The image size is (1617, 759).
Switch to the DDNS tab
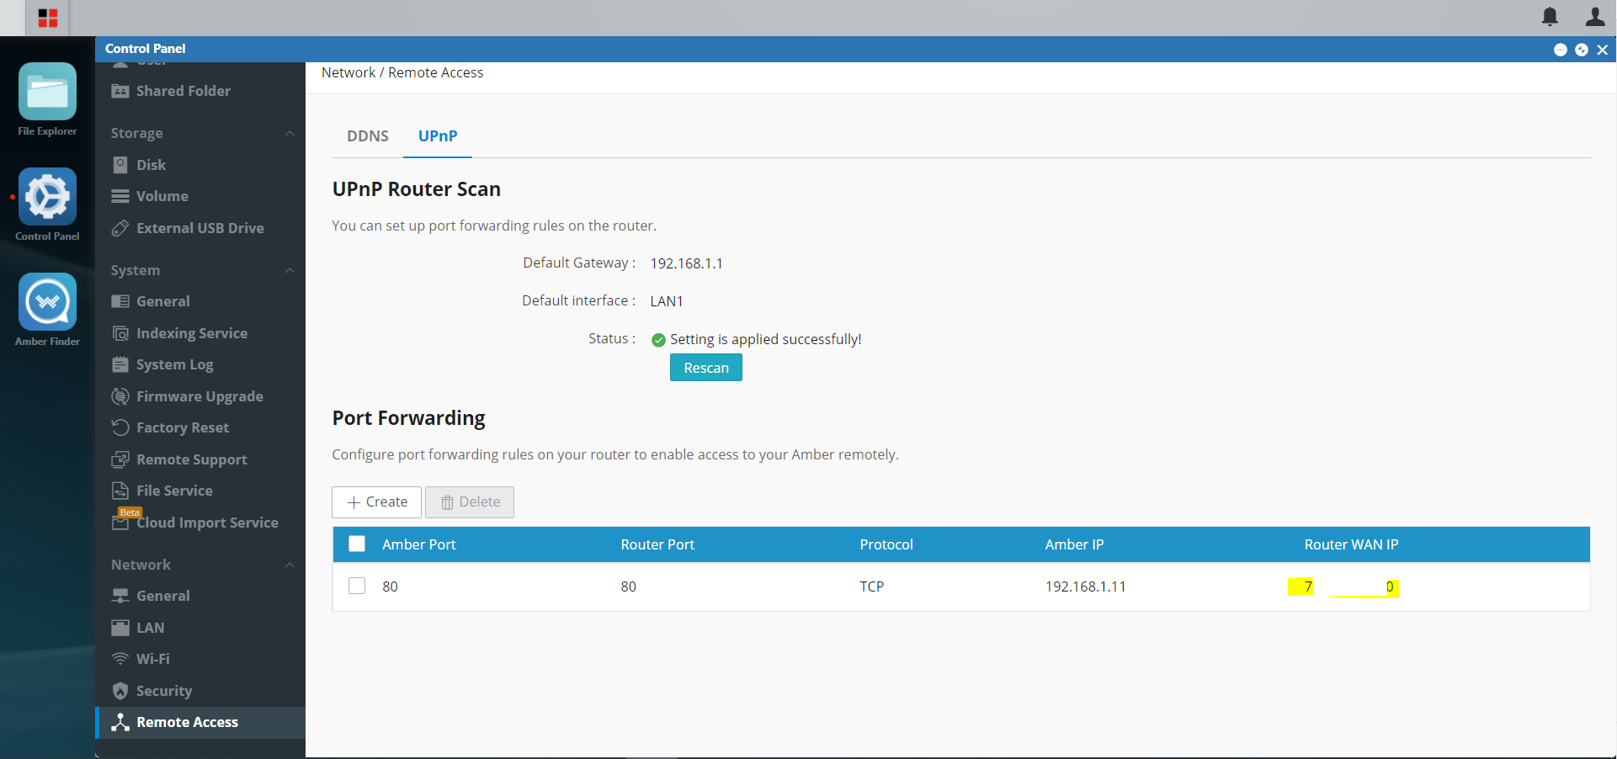tap(368, 136)
